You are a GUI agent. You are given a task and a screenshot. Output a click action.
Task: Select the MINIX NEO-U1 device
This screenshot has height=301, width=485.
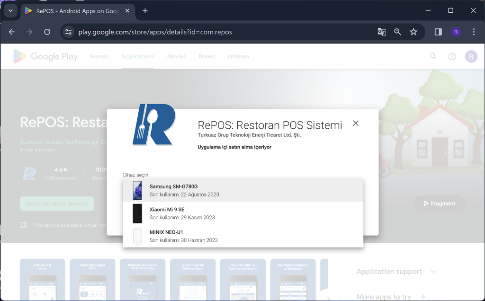click(243, 236)
